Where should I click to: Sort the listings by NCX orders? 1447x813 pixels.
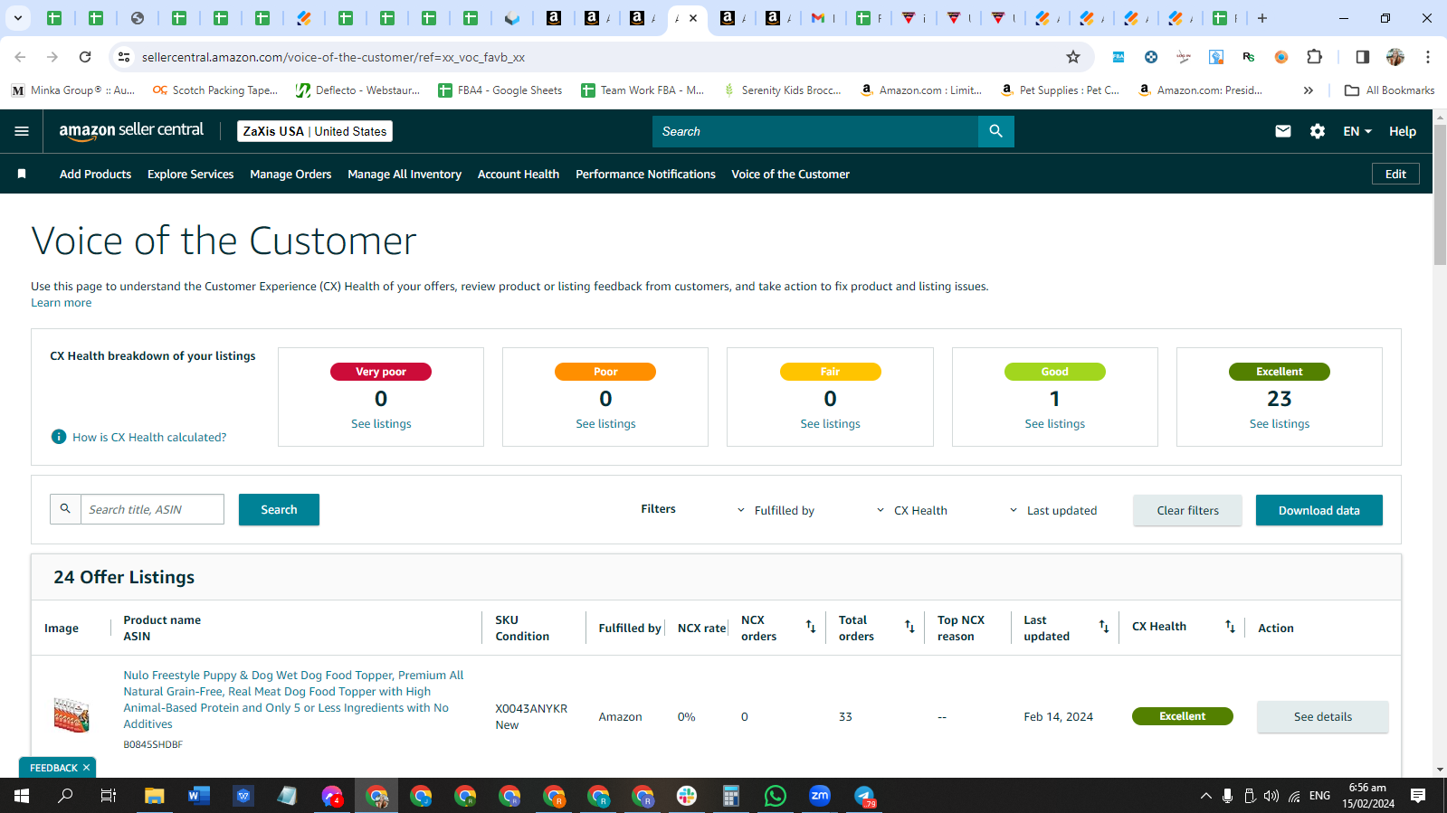pos(811,627)
